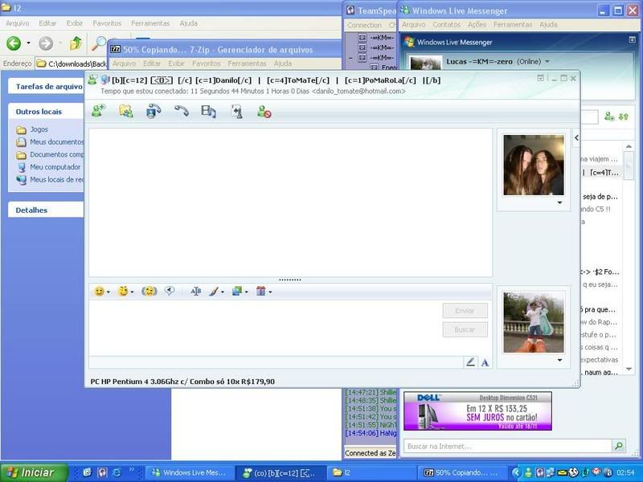Launch Internet Explorer from quick launch
This screenshot has width=643, height=482.
click(x=117, y=472)
